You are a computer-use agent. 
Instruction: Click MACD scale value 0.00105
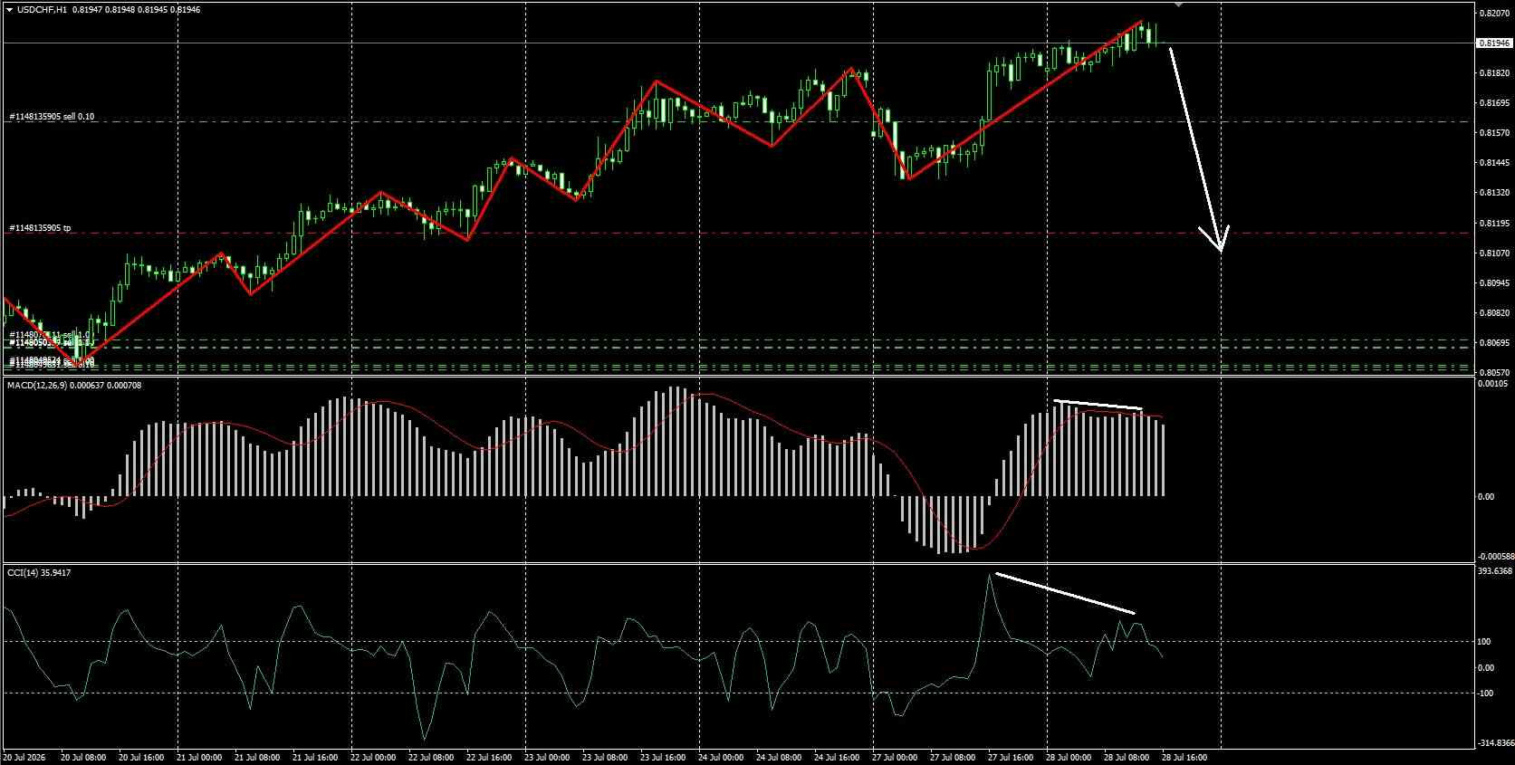[1494, 384]
